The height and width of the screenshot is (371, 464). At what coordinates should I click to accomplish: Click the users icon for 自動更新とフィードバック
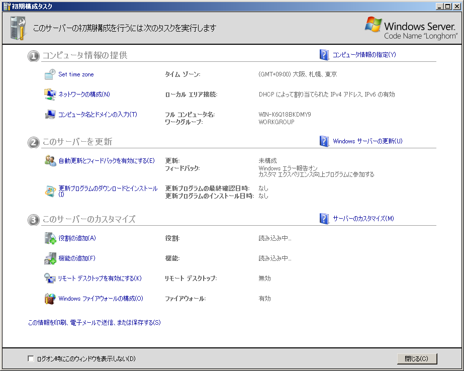click(50, 161)
